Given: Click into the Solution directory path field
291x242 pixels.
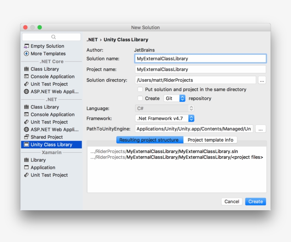Looking at the screenshot, I should (196, 80).
